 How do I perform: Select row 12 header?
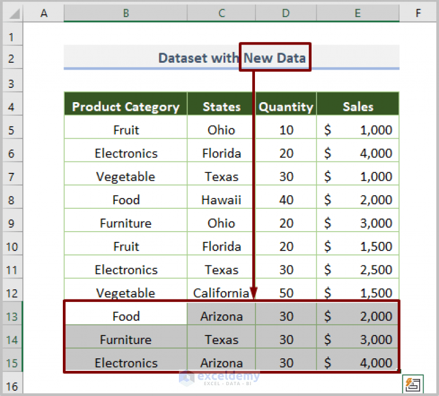click(13, 290)
